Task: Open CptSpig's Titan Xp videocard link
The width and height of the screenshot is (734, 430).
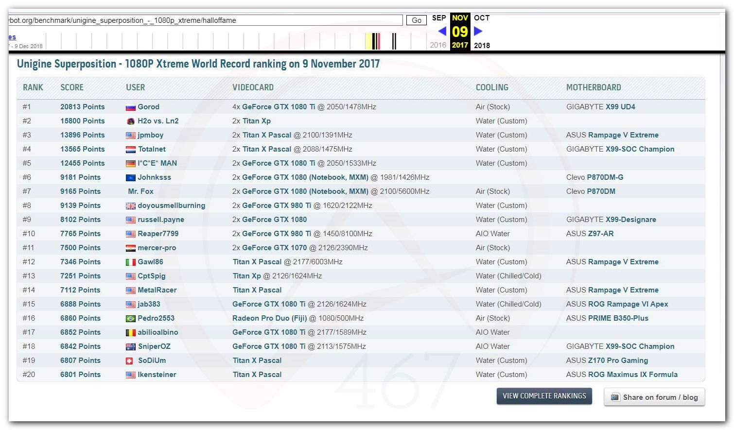Action: (x=247, y=276)
